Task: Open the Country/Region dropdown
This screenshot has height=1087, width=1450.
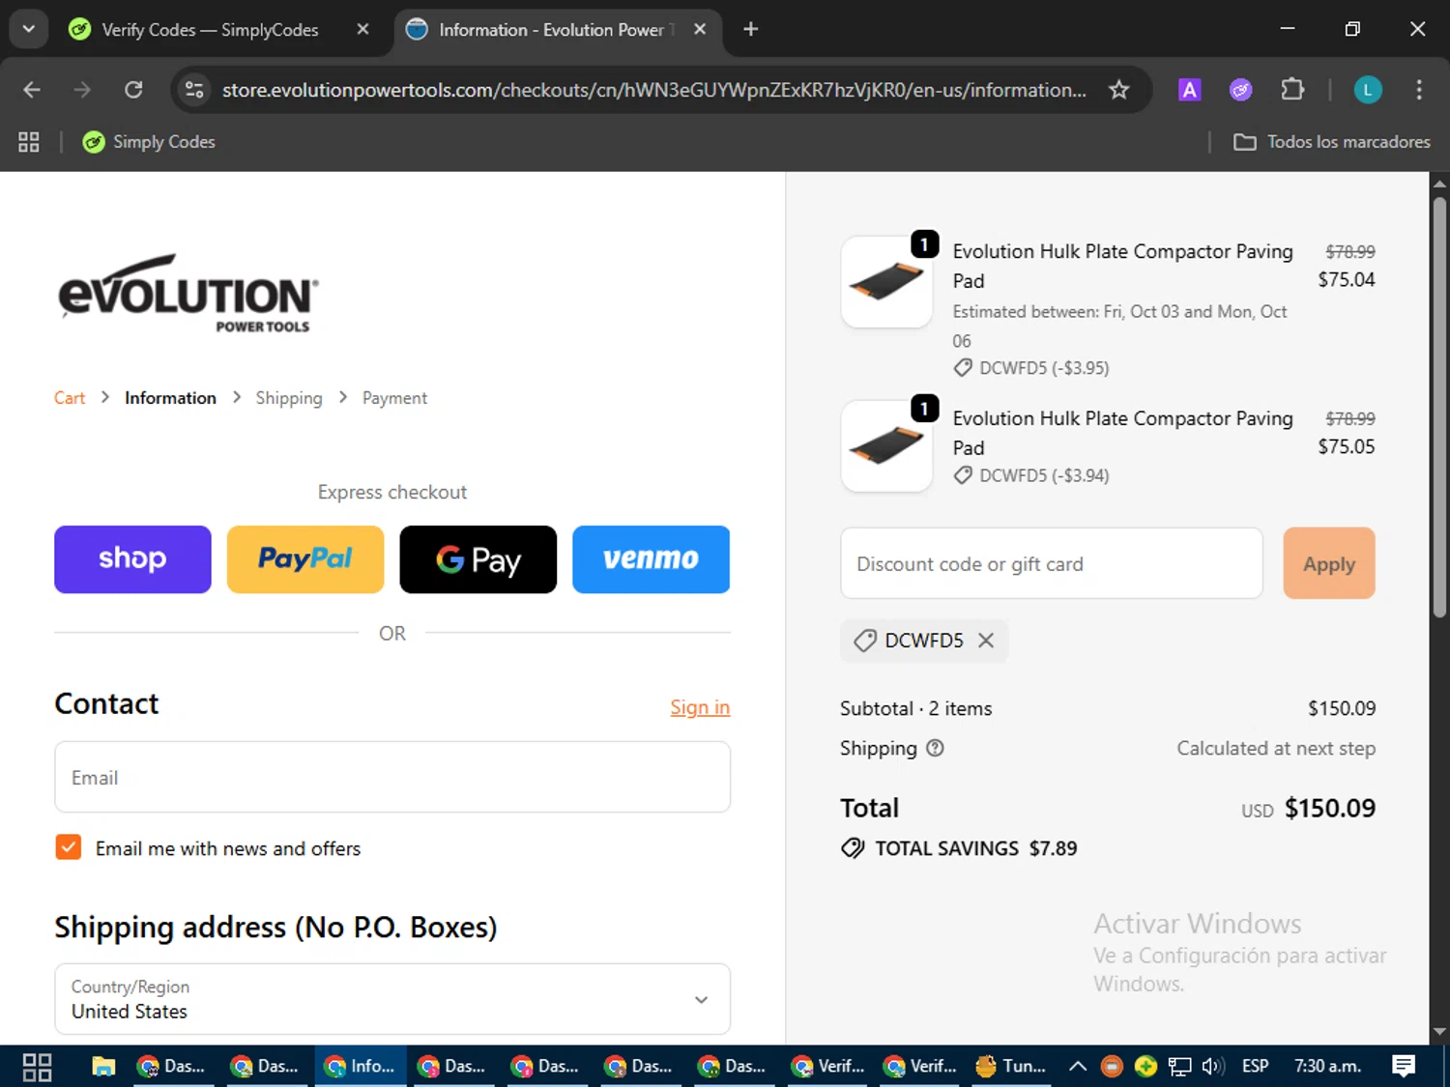Action: click(x=392, y=999)
